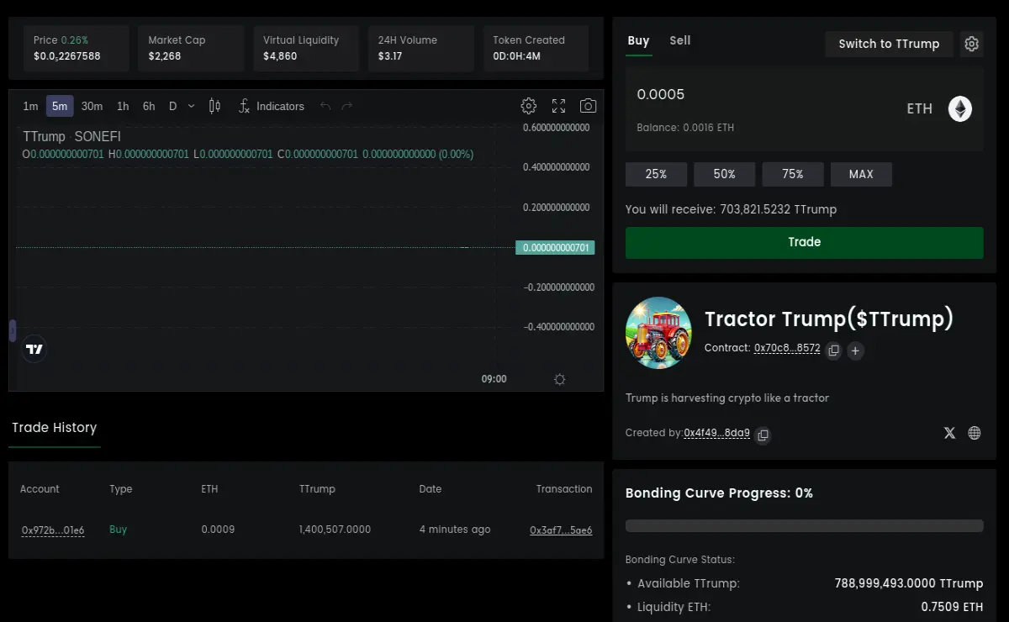The height and width of the screenshot is (622, 1009).
Task: Set amount to 50%
Action: 724,174
